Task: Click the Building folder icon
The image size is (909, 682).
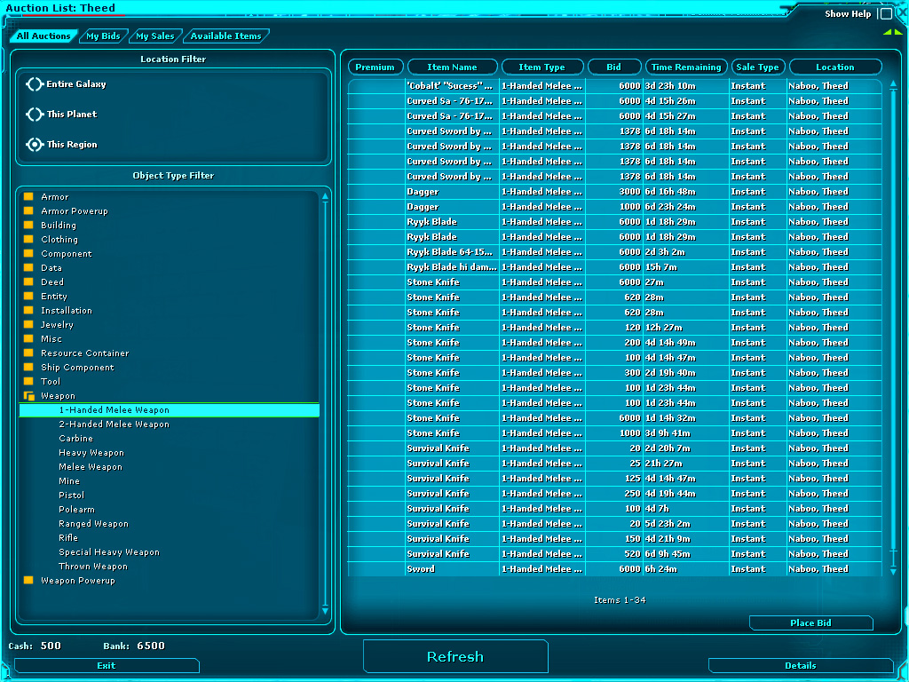Action: click(28, 226)
